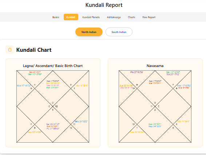
Task: Click the Lagna birth chart diagram
Action: coord(53,106)
